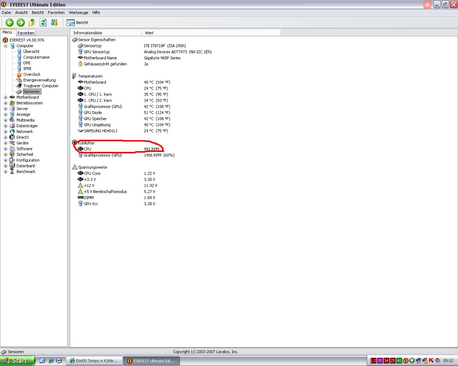Click the Informationsliste column header
458x366 pixels.
click(x=106, y=33)
